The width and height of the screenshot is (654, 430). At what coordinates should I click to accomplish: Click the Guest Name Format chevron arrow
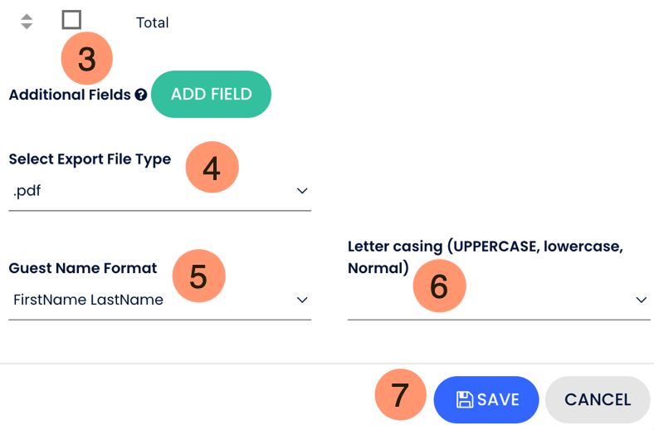[302, 300]
